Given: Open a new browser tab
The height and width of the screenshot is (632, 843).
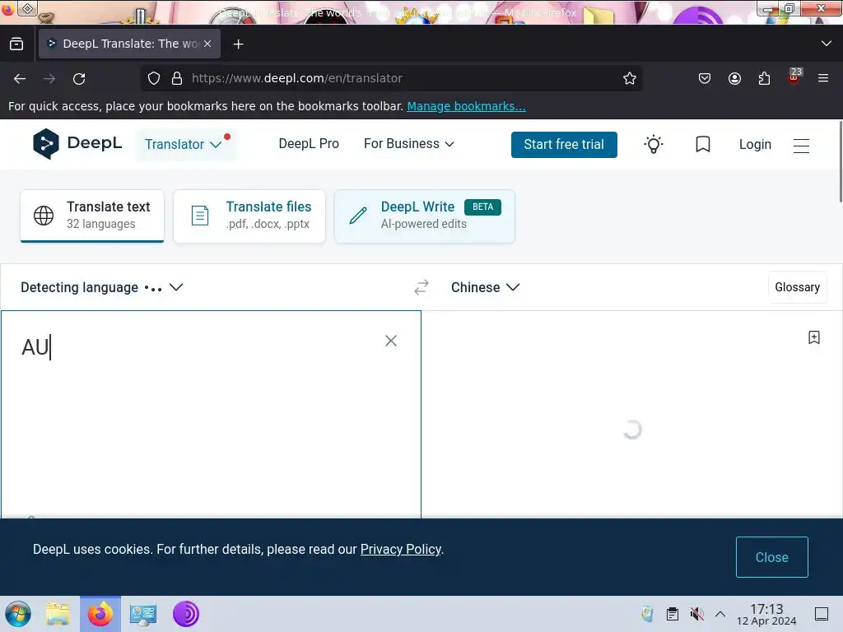Looking at the screenshot, I should point(238,44).
